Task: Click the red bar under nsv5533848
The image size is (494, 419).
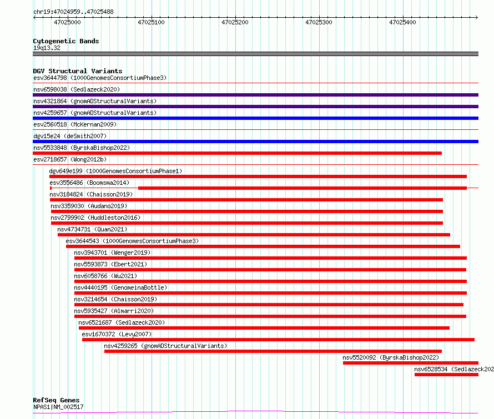Action: click(237, 153)
